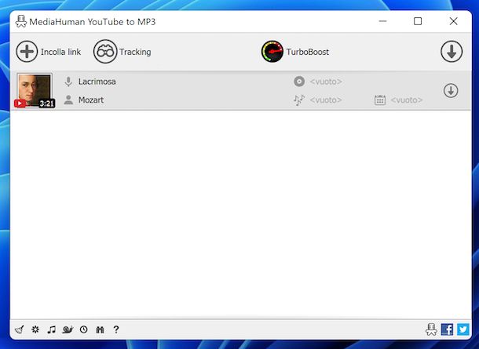Toggle the snail speed limit icon

click(x=68, y=329)
